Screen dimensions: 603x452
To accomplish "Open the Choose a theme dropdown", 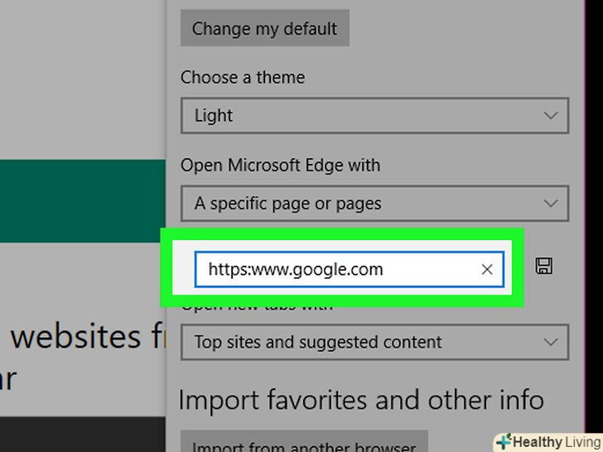I will click(x=374, y=116).
